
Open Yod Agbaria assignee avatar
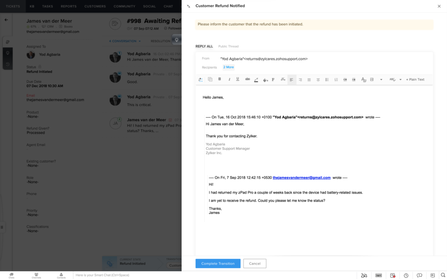[31, 54]
